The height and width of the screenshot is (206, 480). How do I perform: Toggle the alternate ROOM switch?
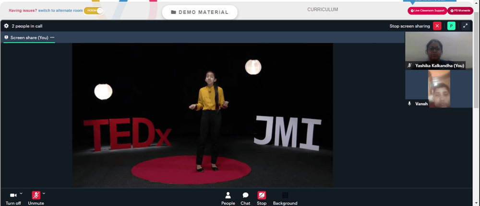[94, 11]
